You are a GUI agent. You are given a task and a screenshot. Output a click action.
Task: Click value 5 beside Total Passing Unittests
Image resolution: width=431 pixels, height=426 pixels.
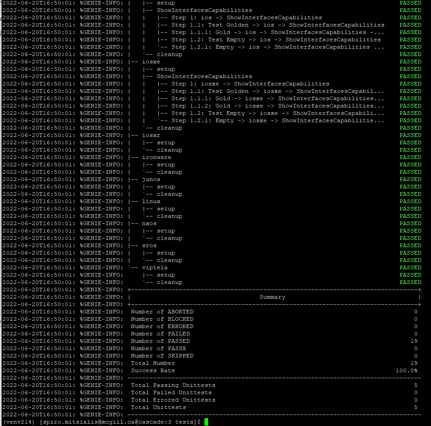point(416,385)
